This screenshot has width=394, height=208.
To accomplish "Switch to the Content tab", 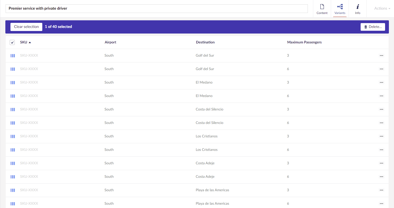I will click(x=322, y=9).
